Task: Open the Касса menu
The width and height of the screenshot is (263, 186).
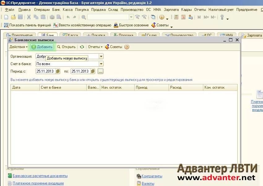Action: (67, 10)
